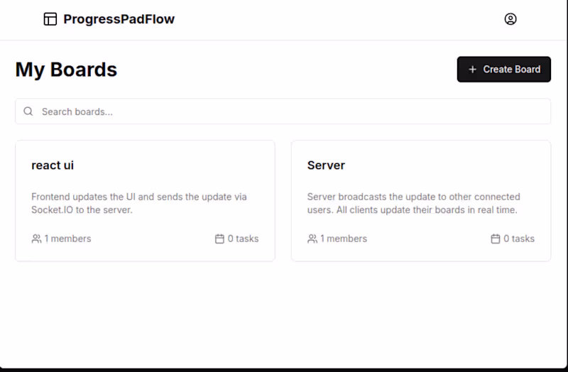Click the plus icon in Create Board

(x=473, y=70)
